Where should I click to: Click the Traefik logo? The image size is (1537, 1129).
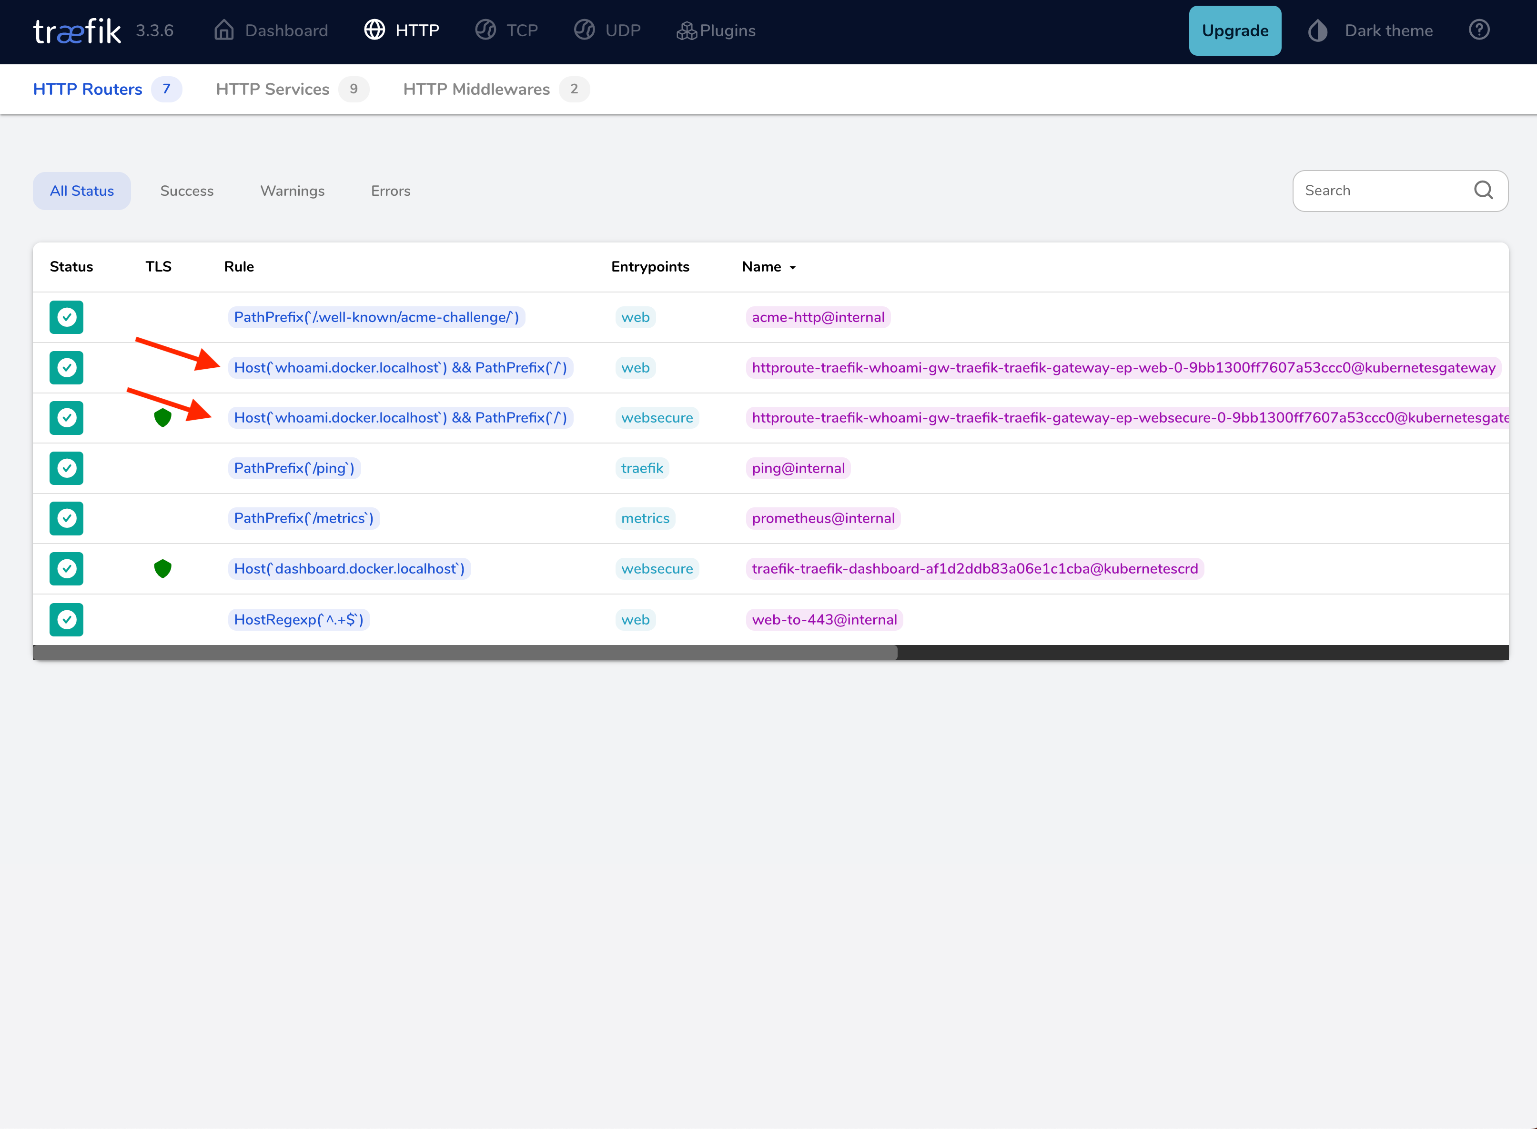click(77, 31)
